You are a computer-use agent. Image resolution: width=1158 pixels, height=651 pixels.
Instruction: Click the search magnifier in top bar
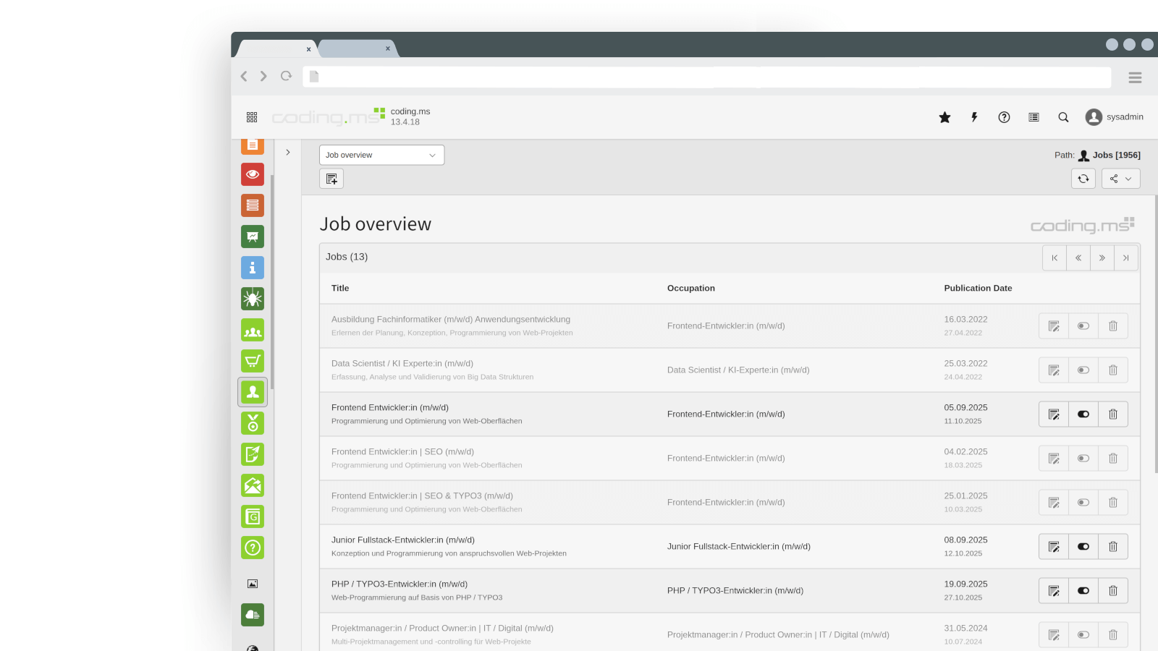(x=1063, y=117)
